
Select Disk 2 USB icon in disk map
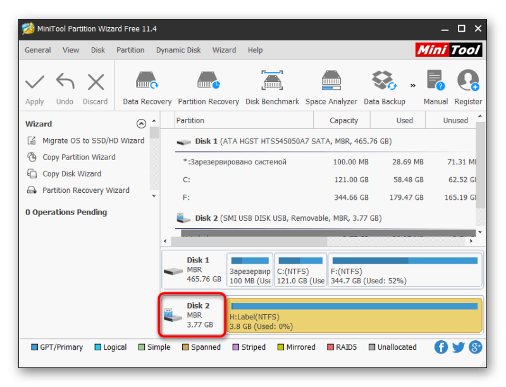click(x=173, y=315)
